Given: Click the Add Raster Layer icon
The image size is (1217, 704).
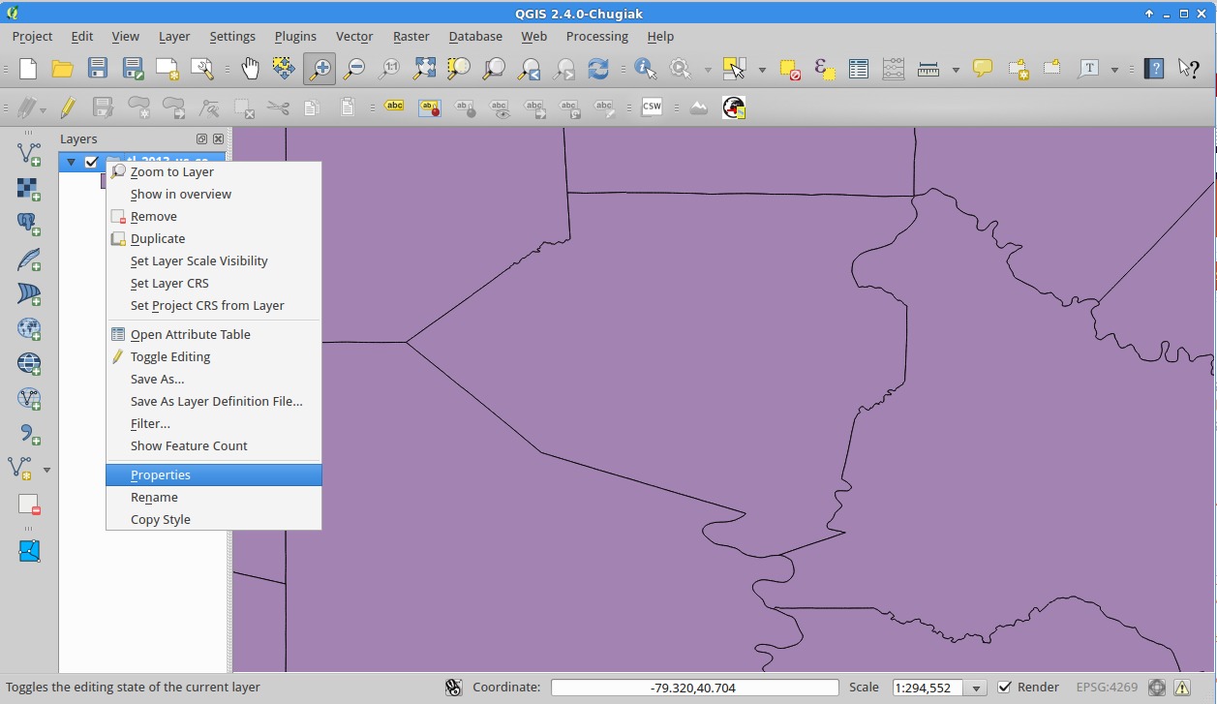Looking at the screenshot, I should click(29, 189).
